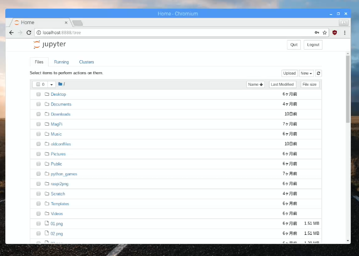Refresh the notebook file list

point(318,73)
